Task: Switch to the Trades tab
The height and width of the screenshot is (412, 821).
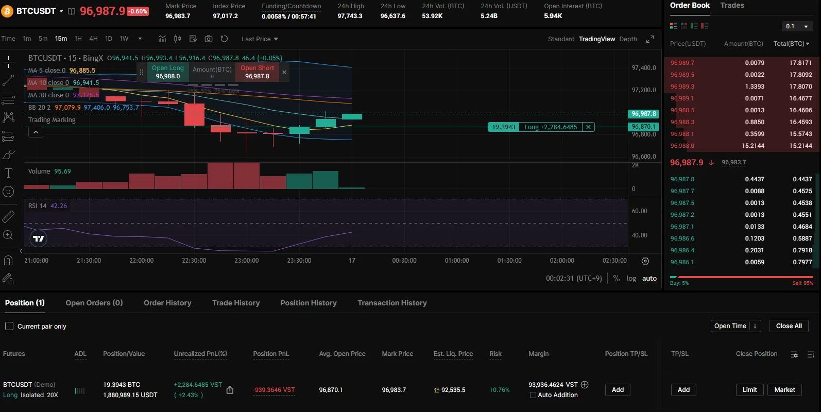Action: coord(732,5)
